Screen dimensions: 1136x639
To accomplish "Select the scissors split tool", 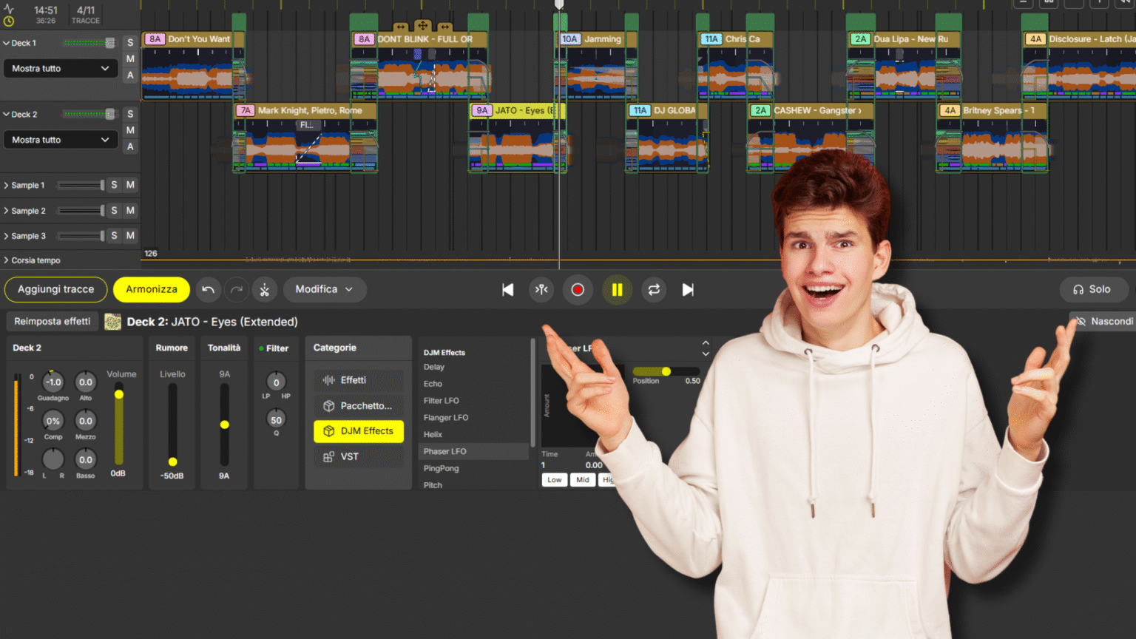I will pyautogui.click(x=265, y=290).
